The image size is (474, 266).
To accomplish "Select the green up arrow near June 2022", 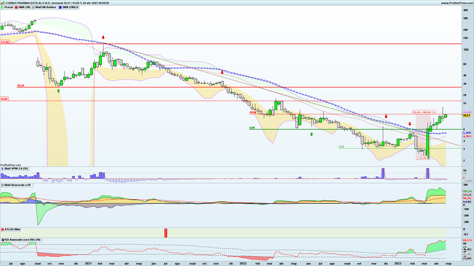I will (311, 134).
